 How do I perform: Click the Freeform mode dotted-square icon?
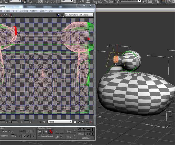pos(6,15)
